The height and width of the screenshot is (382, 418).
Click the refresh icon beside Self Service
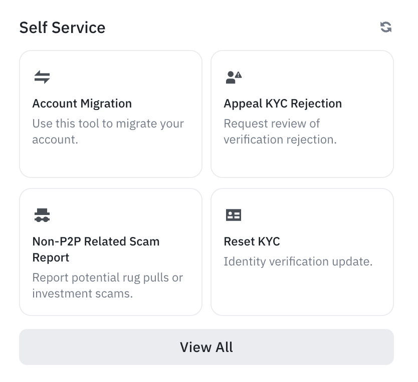(385, 27)
